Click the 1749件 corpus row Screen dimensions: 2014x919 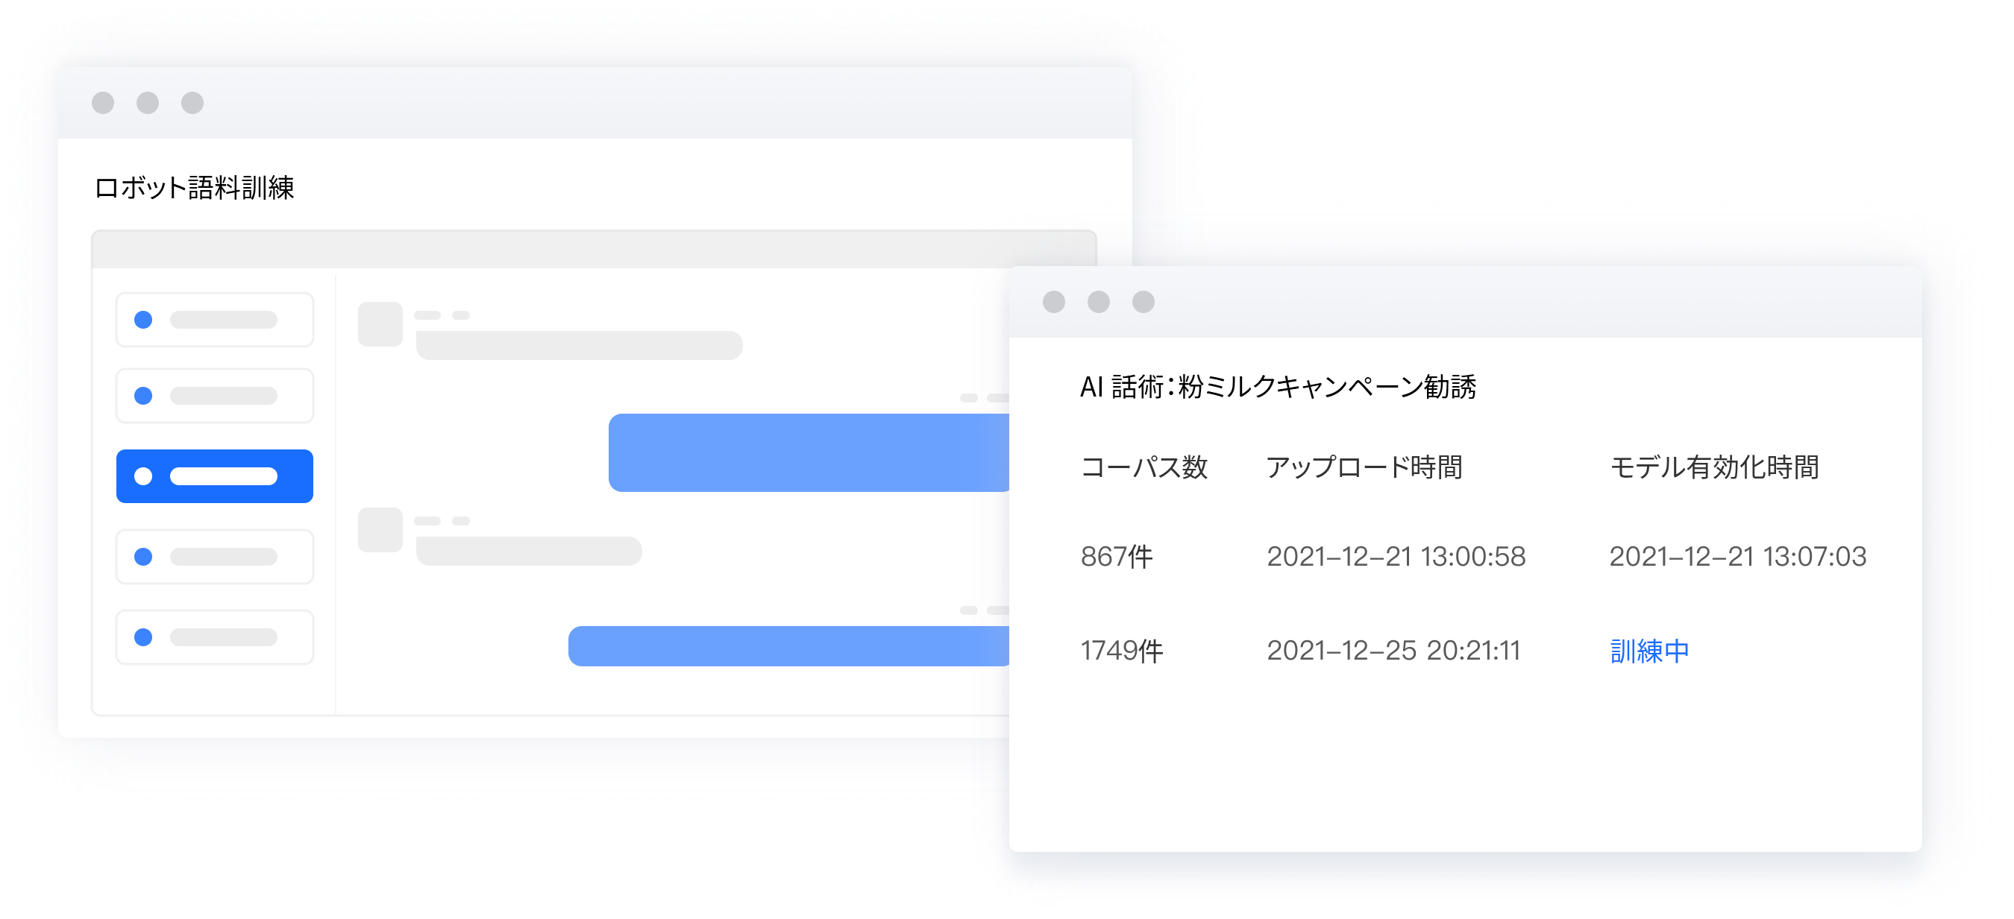[x=1121, y=651]
